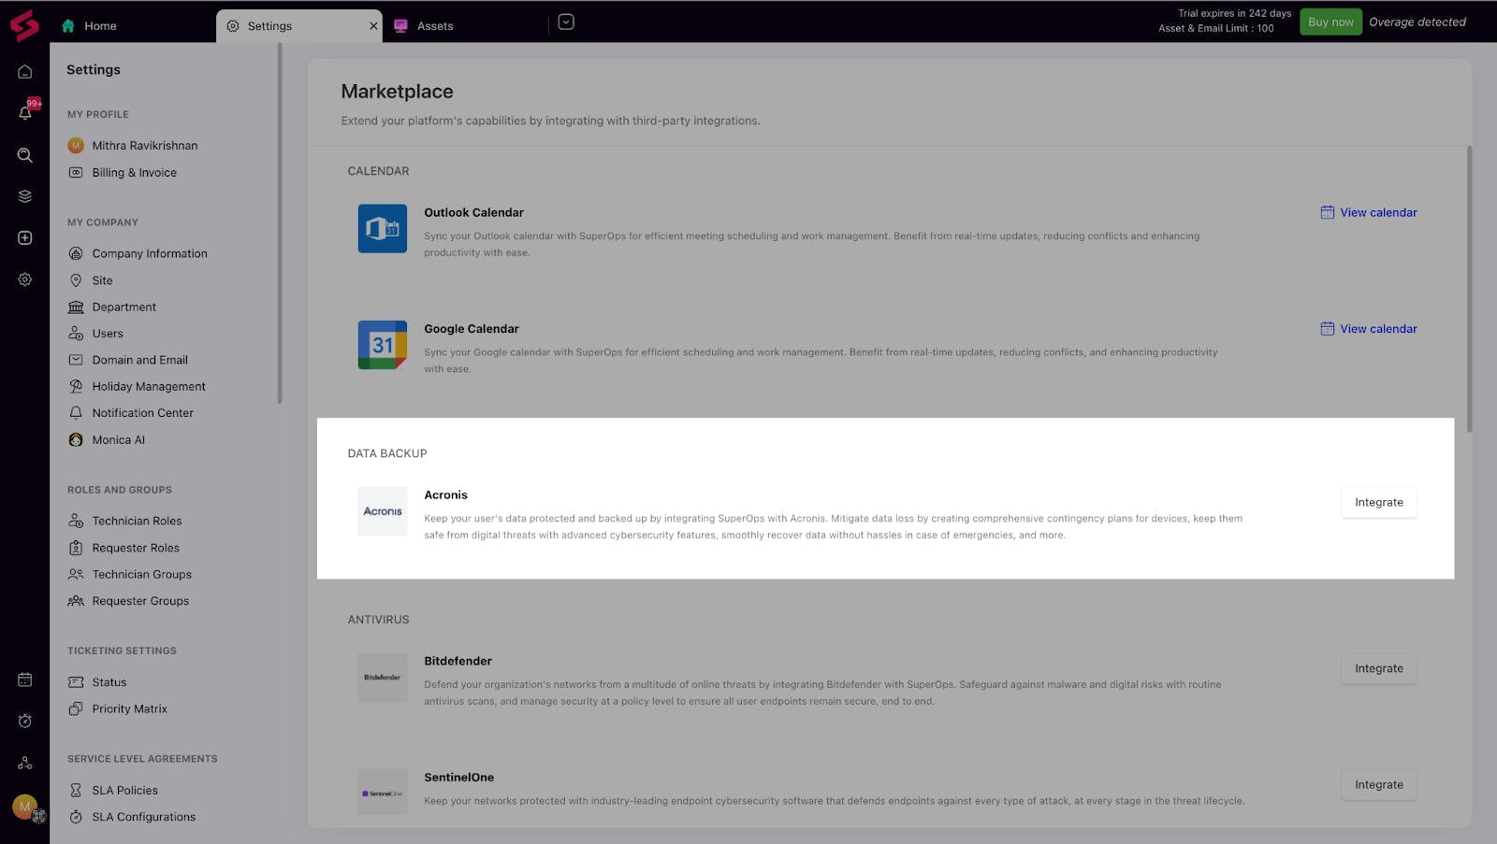View calendar for Outlook Calendar
1497x844 pixels.
(1369, 213)
